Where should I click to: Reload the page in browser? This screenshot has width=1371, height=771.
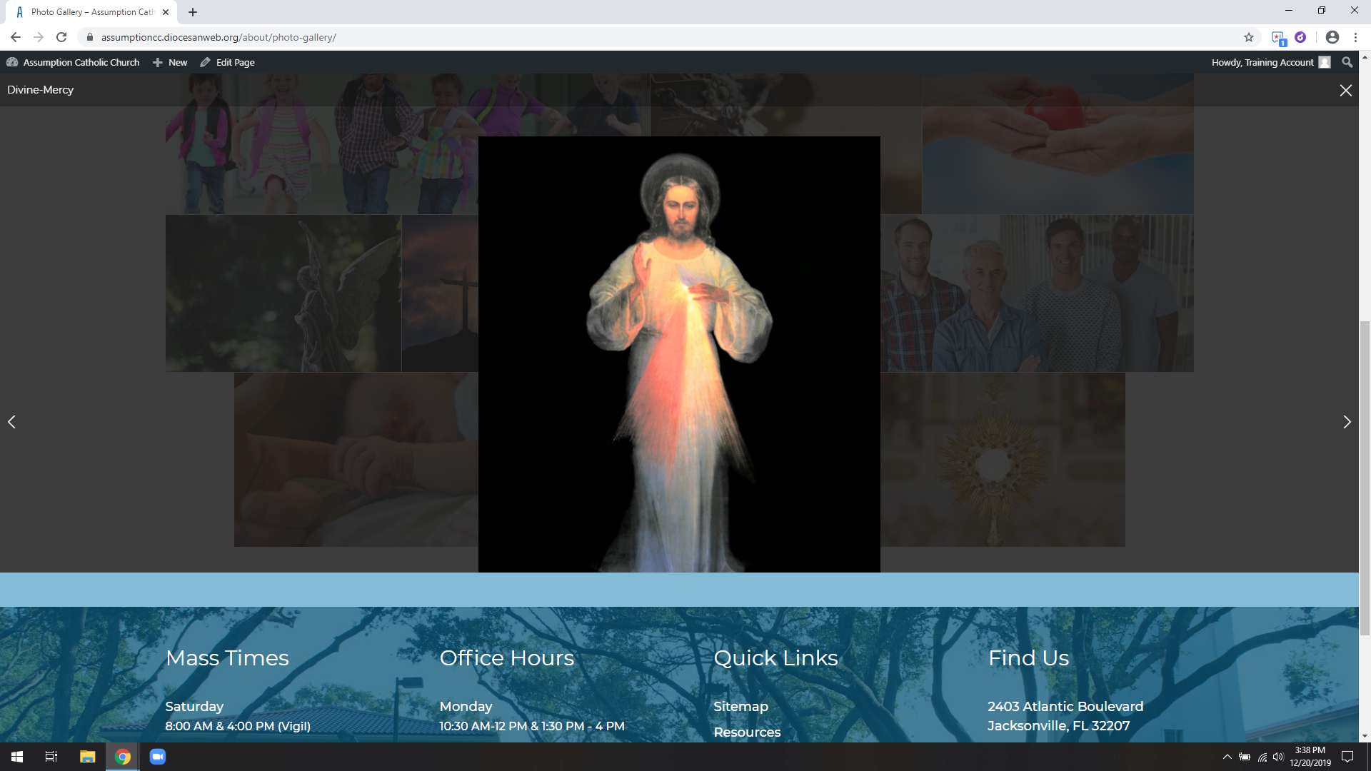click(x=61, y=37)
